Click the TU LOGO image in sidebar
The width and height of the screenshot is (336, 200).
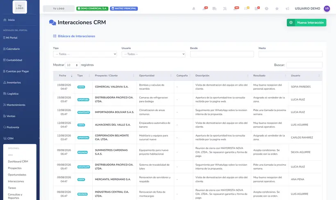tap(20, 7)
